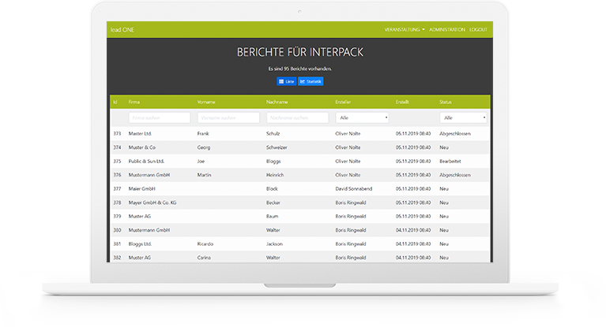606x327 pixels.
Task: Click last name Baum
Action: click(x=272, y=217)
